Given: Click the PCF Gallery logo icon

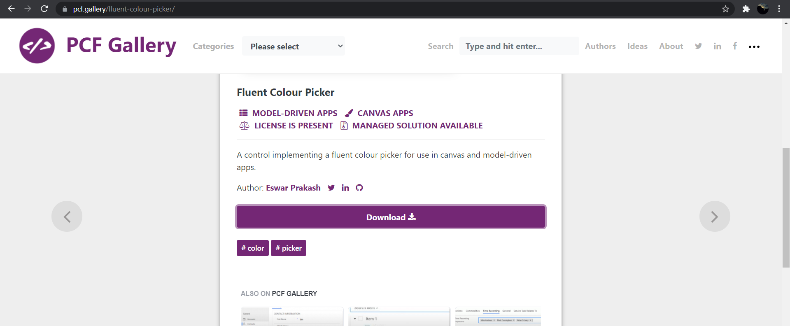Looking at the screenshot, I should pos(37,46).
